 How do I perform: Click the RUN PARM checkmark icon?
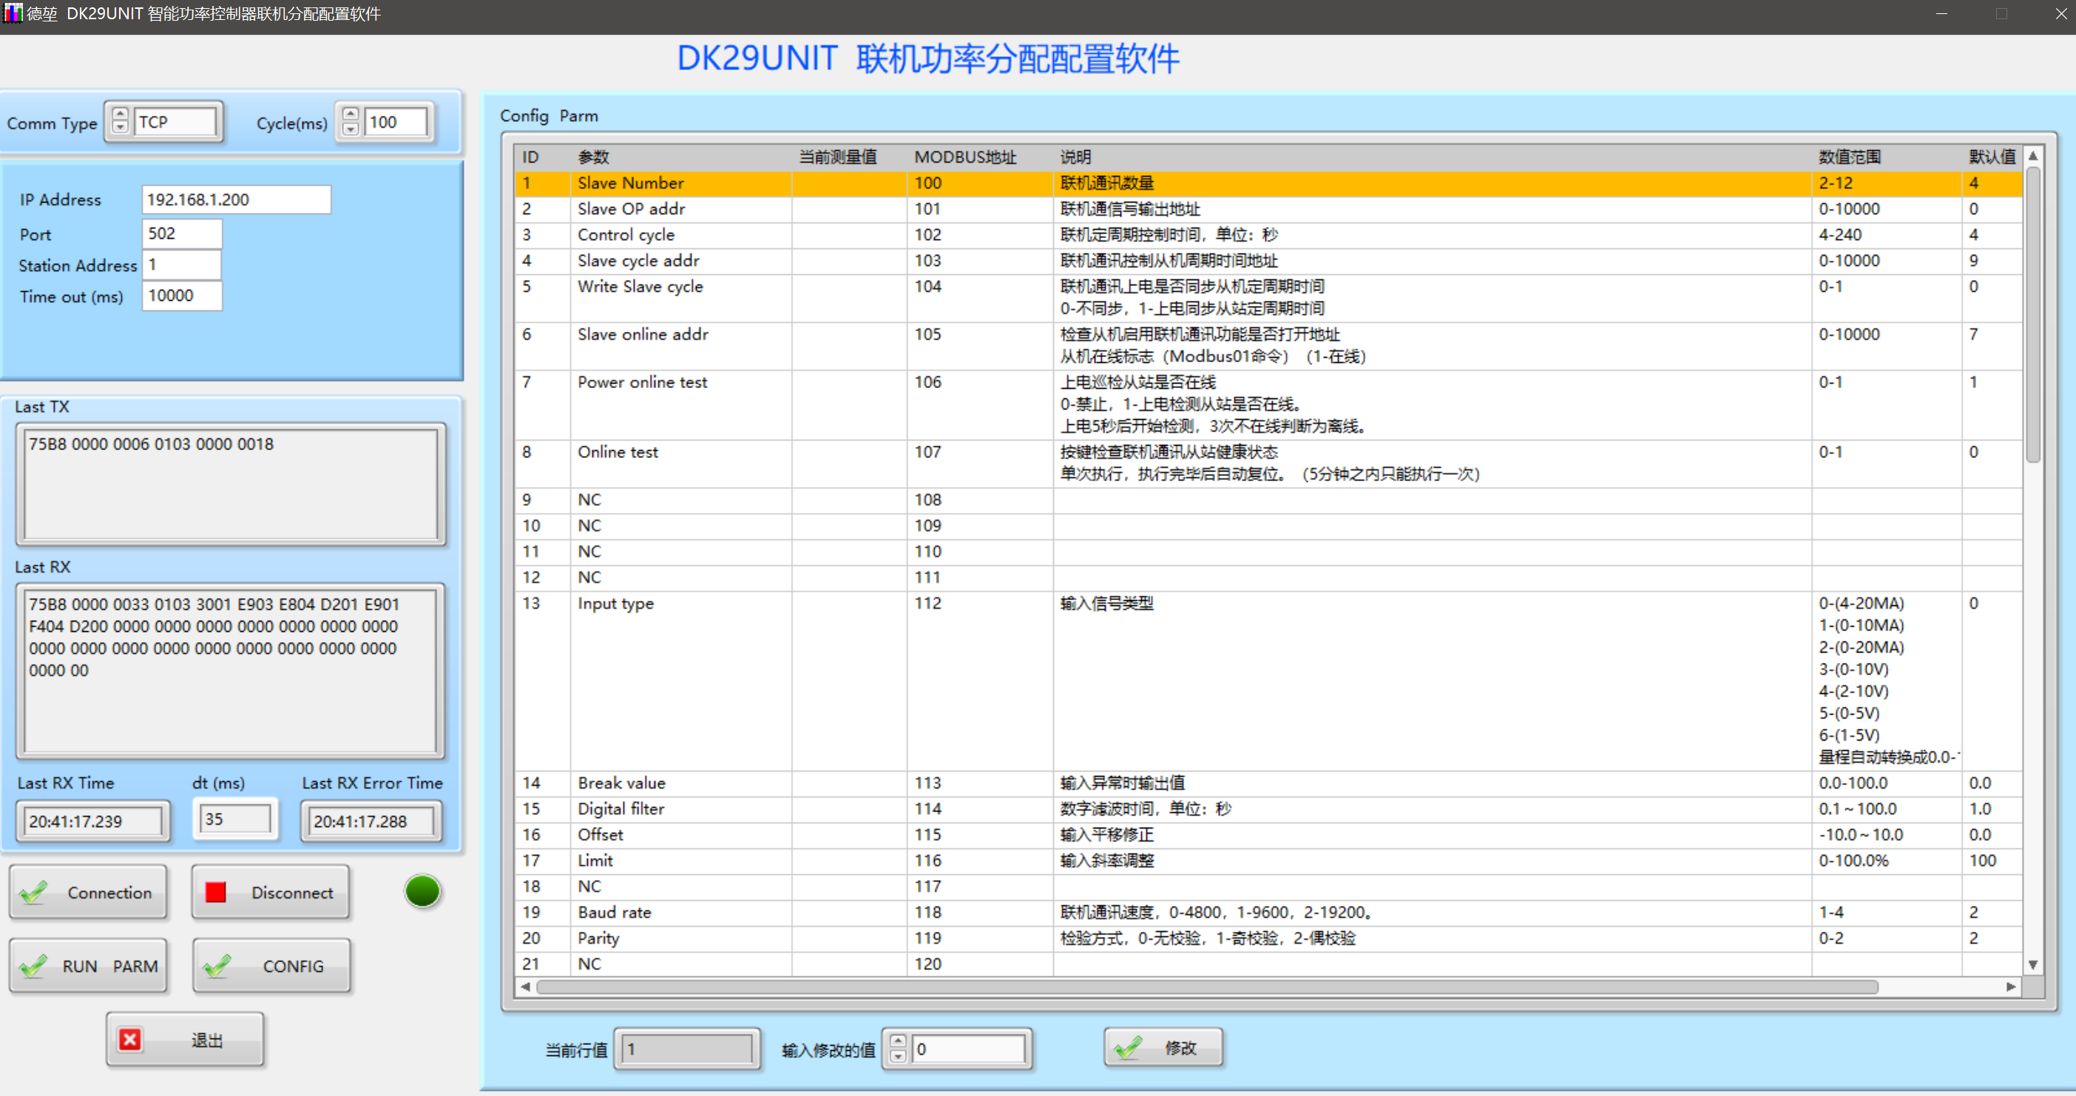(34, 965)
